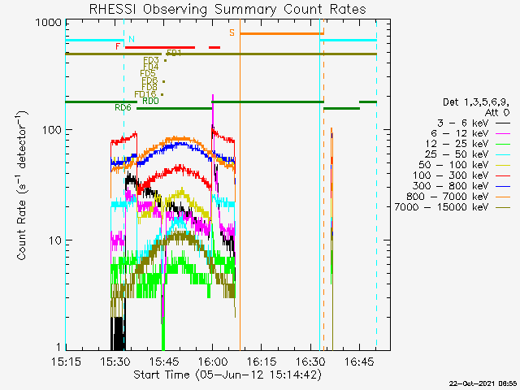520x390 pixels.
Task: Click the 15:15 time tick label
Action: tap(66, 362)
